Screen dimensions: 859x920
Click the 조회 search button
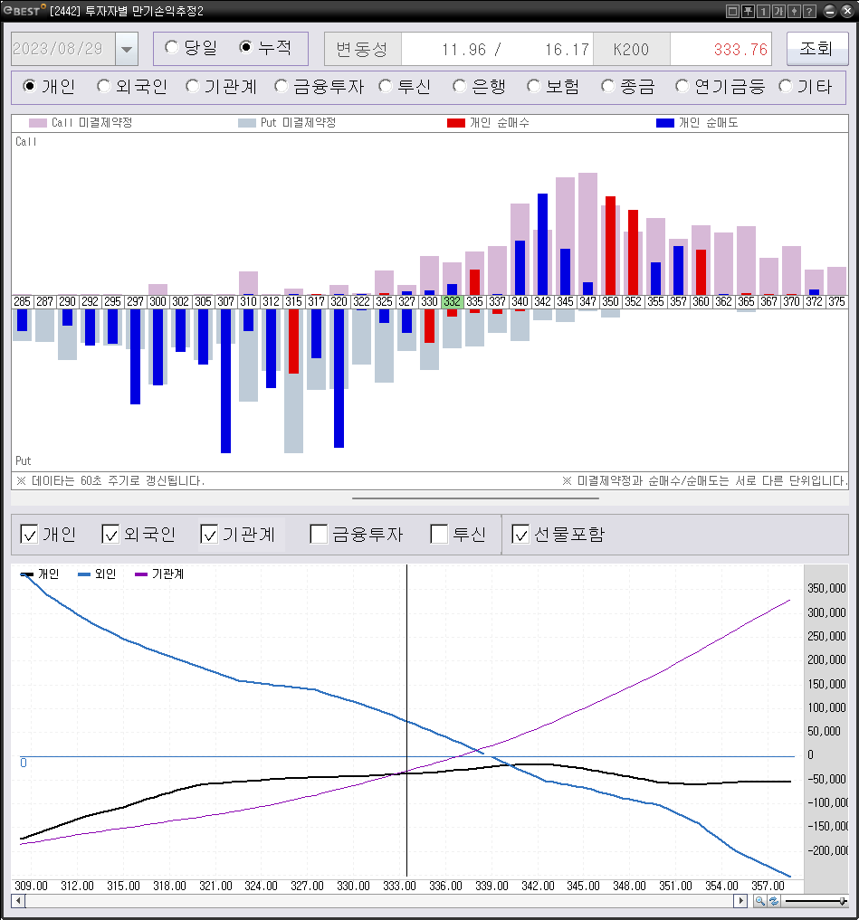(x=817, y=49)
